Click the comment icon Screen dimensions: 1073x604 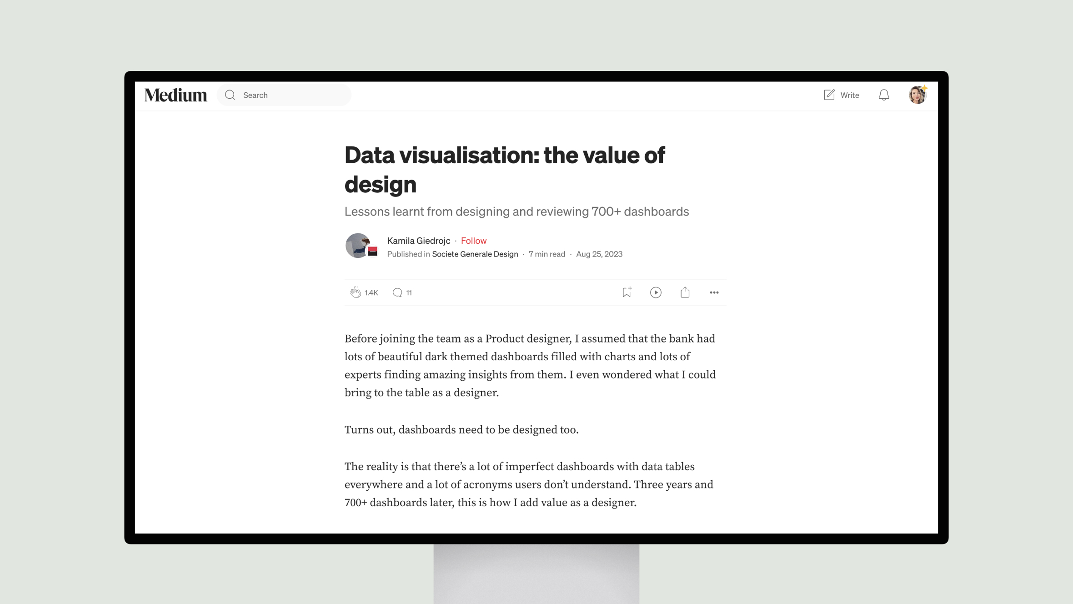tap(398, 292)
